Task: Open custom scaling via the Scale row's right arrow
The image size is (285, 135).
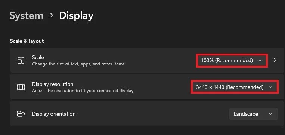Action: coord(275,61)
